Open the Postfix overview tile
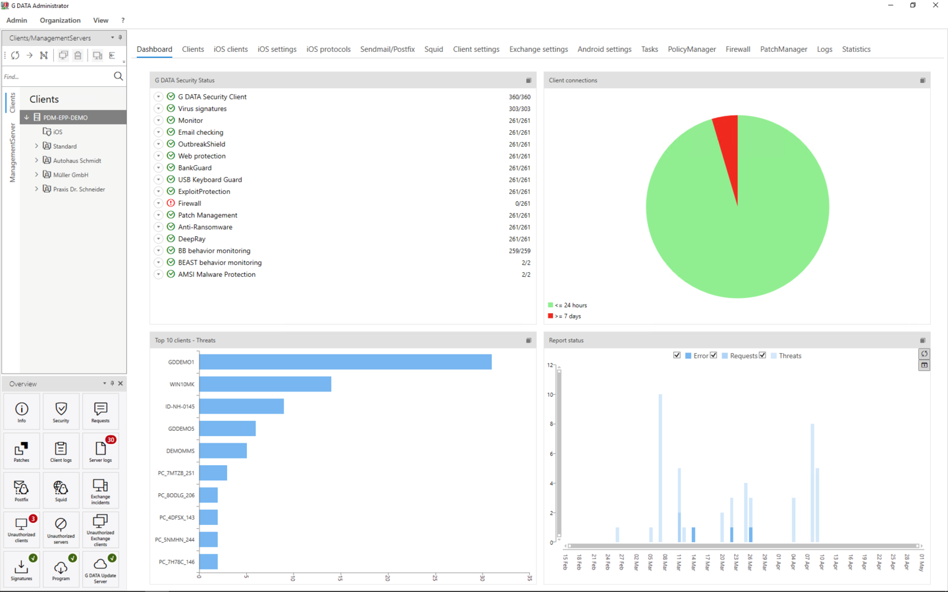 tap(22, 491)
